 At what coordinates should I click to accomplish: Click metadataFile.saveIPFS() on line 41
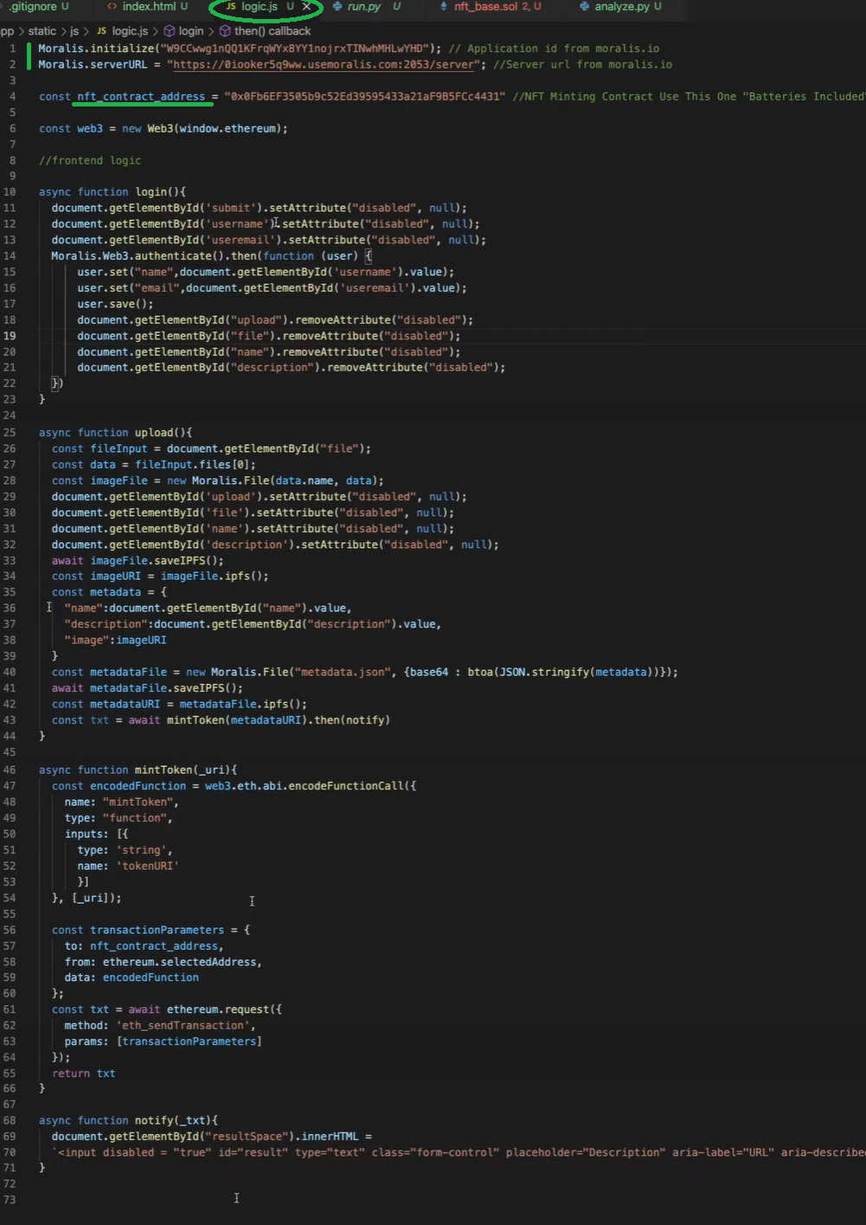(167, 689)
